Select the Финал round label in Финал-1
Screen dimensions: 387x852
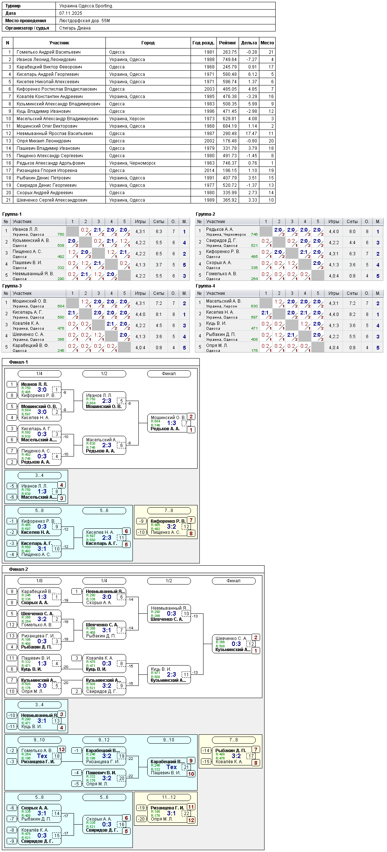[x=169, y=374]
